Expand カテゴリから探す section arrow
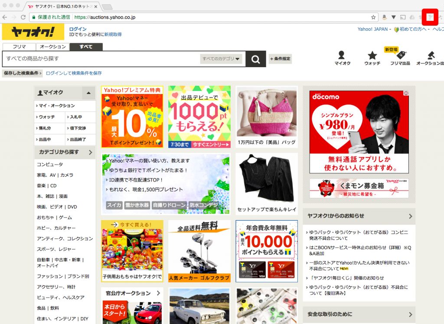This screenshot has width=444, height=324. pos(91,152)
